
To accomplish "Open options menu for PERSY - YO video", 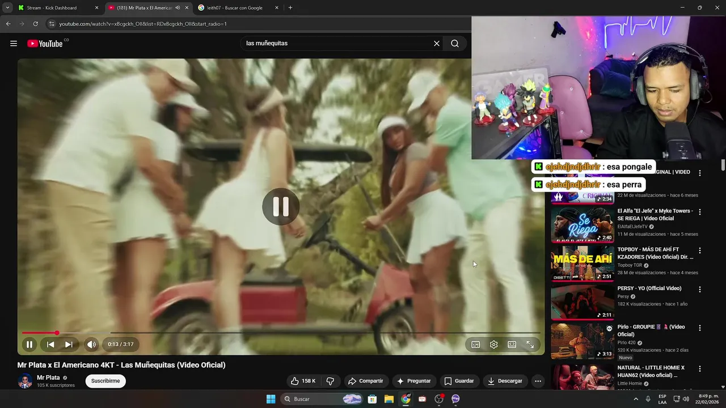I will [x=700, y=289].
